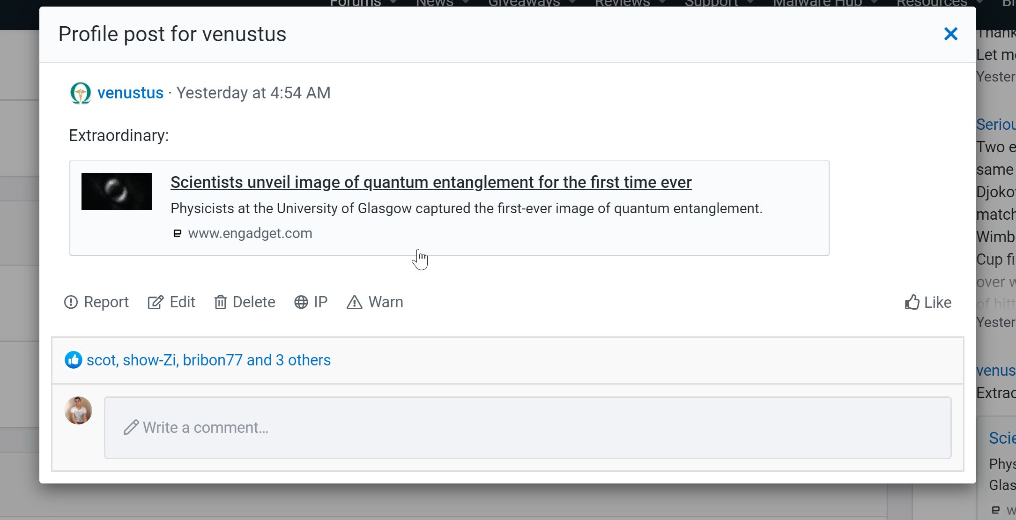Image resolution: width=1016 pixels, height=520 pixels.
Task: Edit the profile post
Action: tap(171, 302)
